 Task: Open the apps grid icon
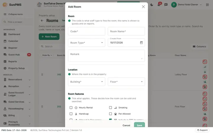207,5
